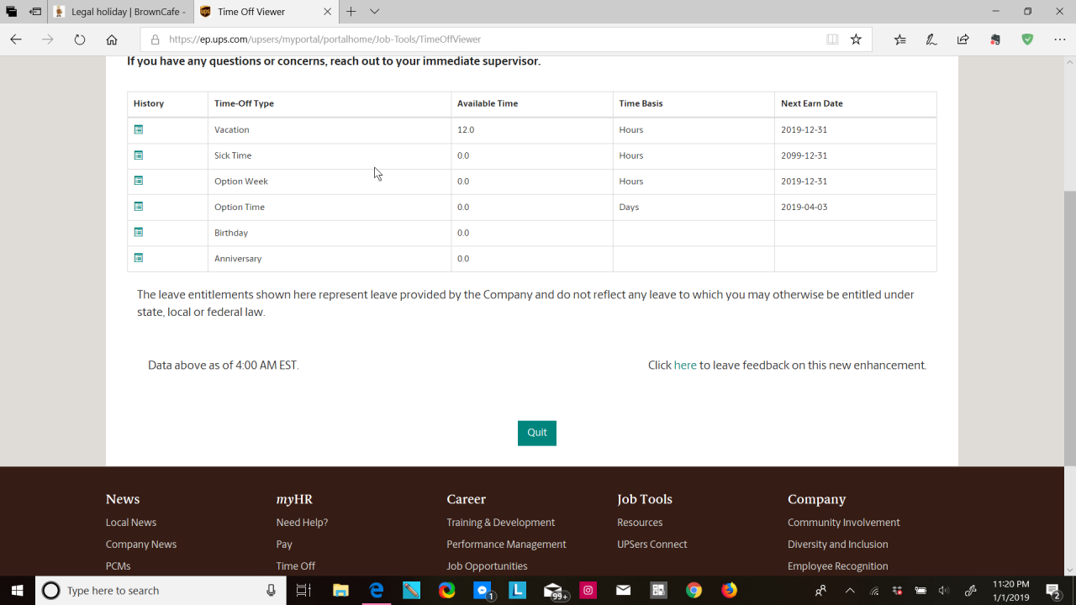Viewport: 1076px width, 605px height.
Task: Open history for the Option Week row
Action: pos(139,181)
